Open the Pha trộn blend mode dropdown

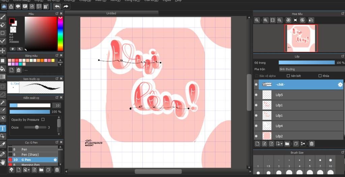312,69
